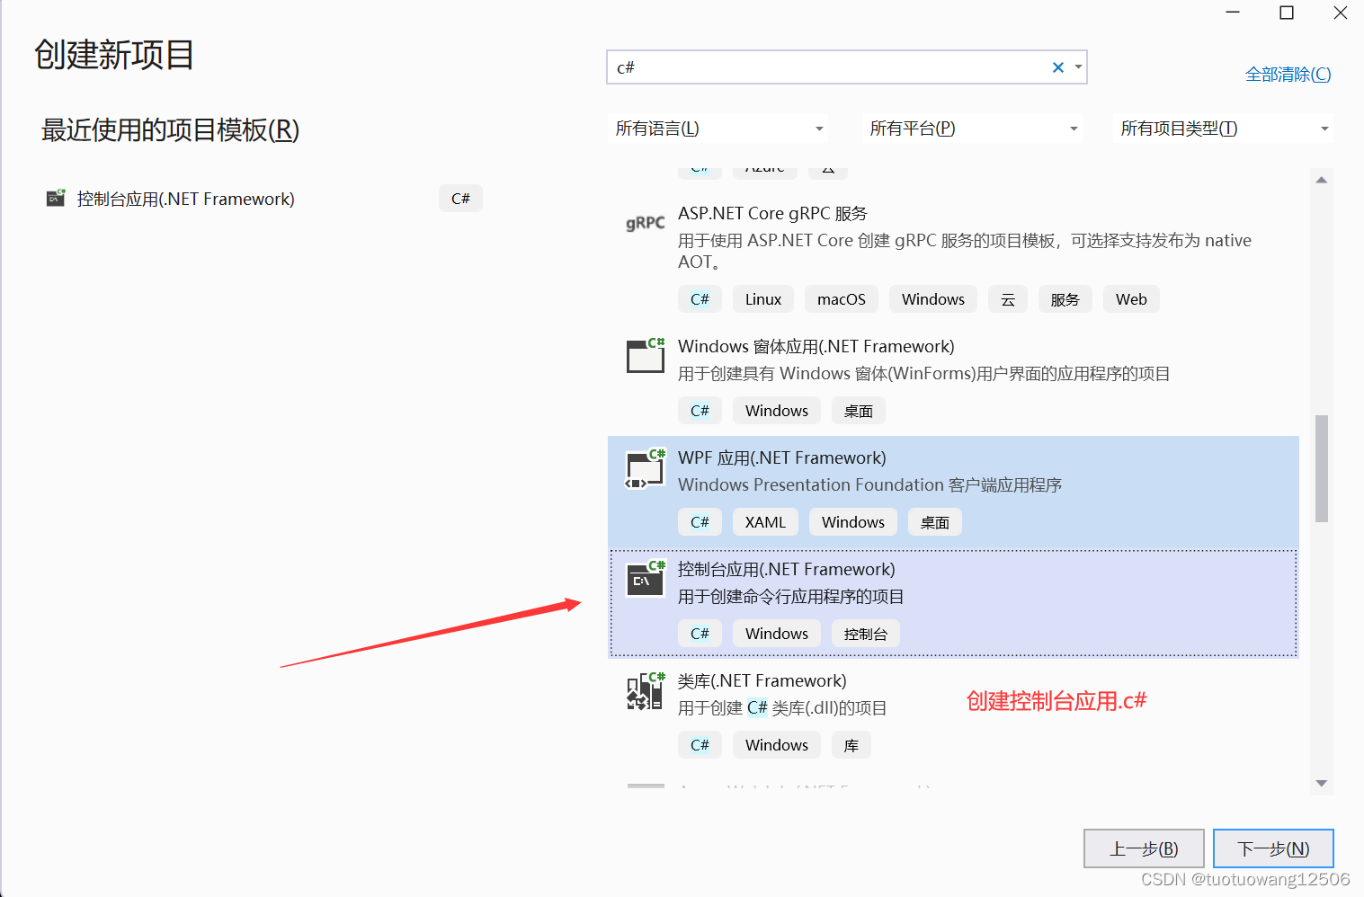
Task: Click the scrollbar up arrow in template list
Action: tap(1322, 180)
